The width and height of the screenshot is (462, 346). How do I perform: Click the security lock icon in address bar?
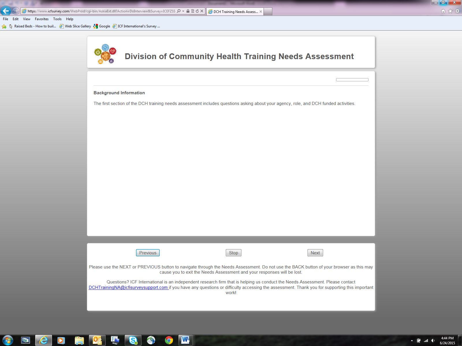point(188,11)
